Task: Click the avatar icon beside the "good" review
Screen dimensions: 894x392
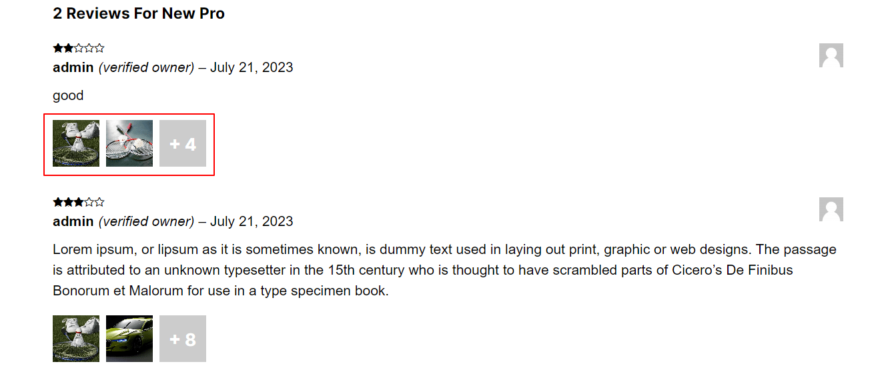Action: pyautogui.click(x=831, y=55)
